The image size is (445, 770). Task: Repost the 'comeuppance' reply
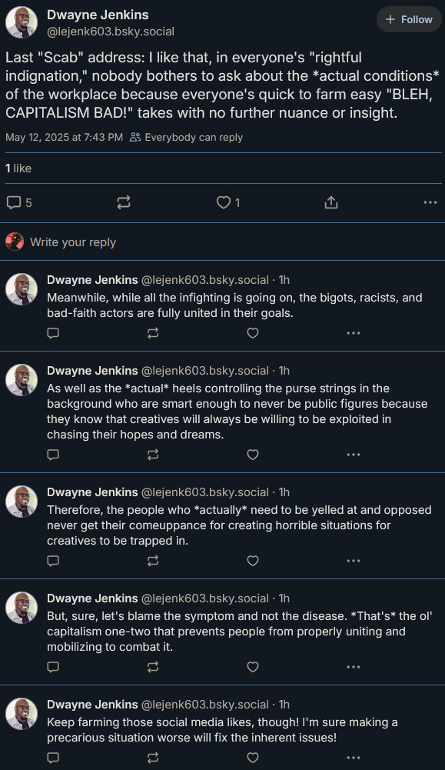pos(153,561)
